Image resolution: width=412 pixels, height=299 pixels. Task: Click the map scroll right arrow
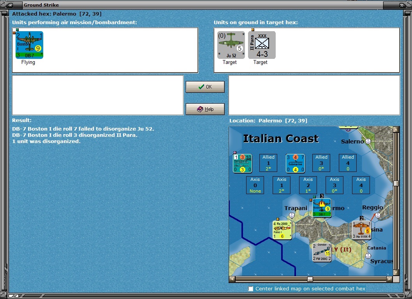(390, 279)
